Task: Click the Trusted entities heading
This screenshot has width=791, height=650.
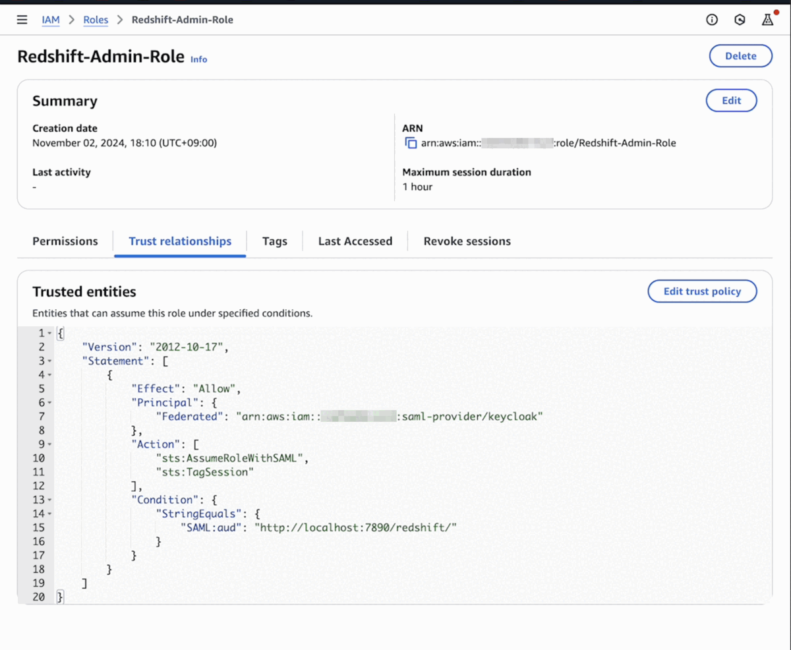Action: tap(84, 291)
